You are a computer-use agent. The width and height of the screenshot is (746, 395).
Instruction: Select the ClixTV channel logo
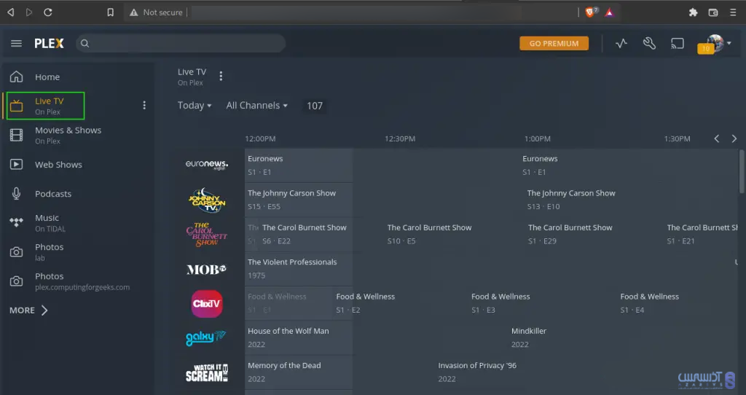point(206,304)
